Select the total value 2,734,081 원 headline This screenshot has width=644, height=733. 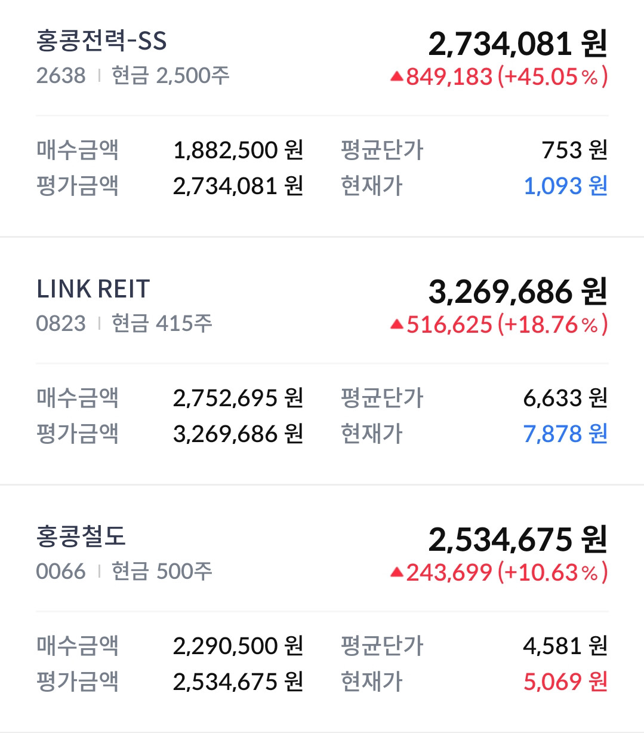coord(518,44)
